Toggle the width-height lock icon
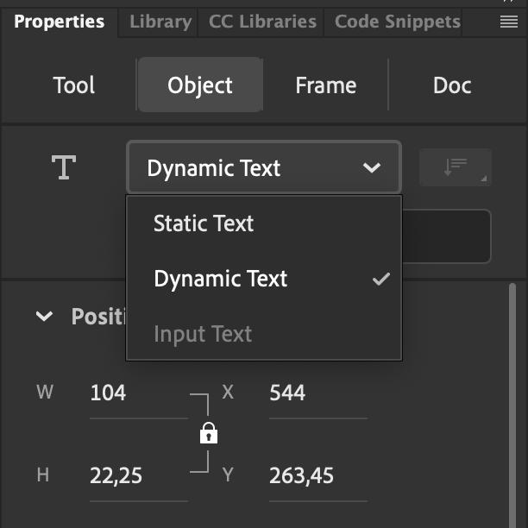Screen dimensions: 528x528 (208, 434)
